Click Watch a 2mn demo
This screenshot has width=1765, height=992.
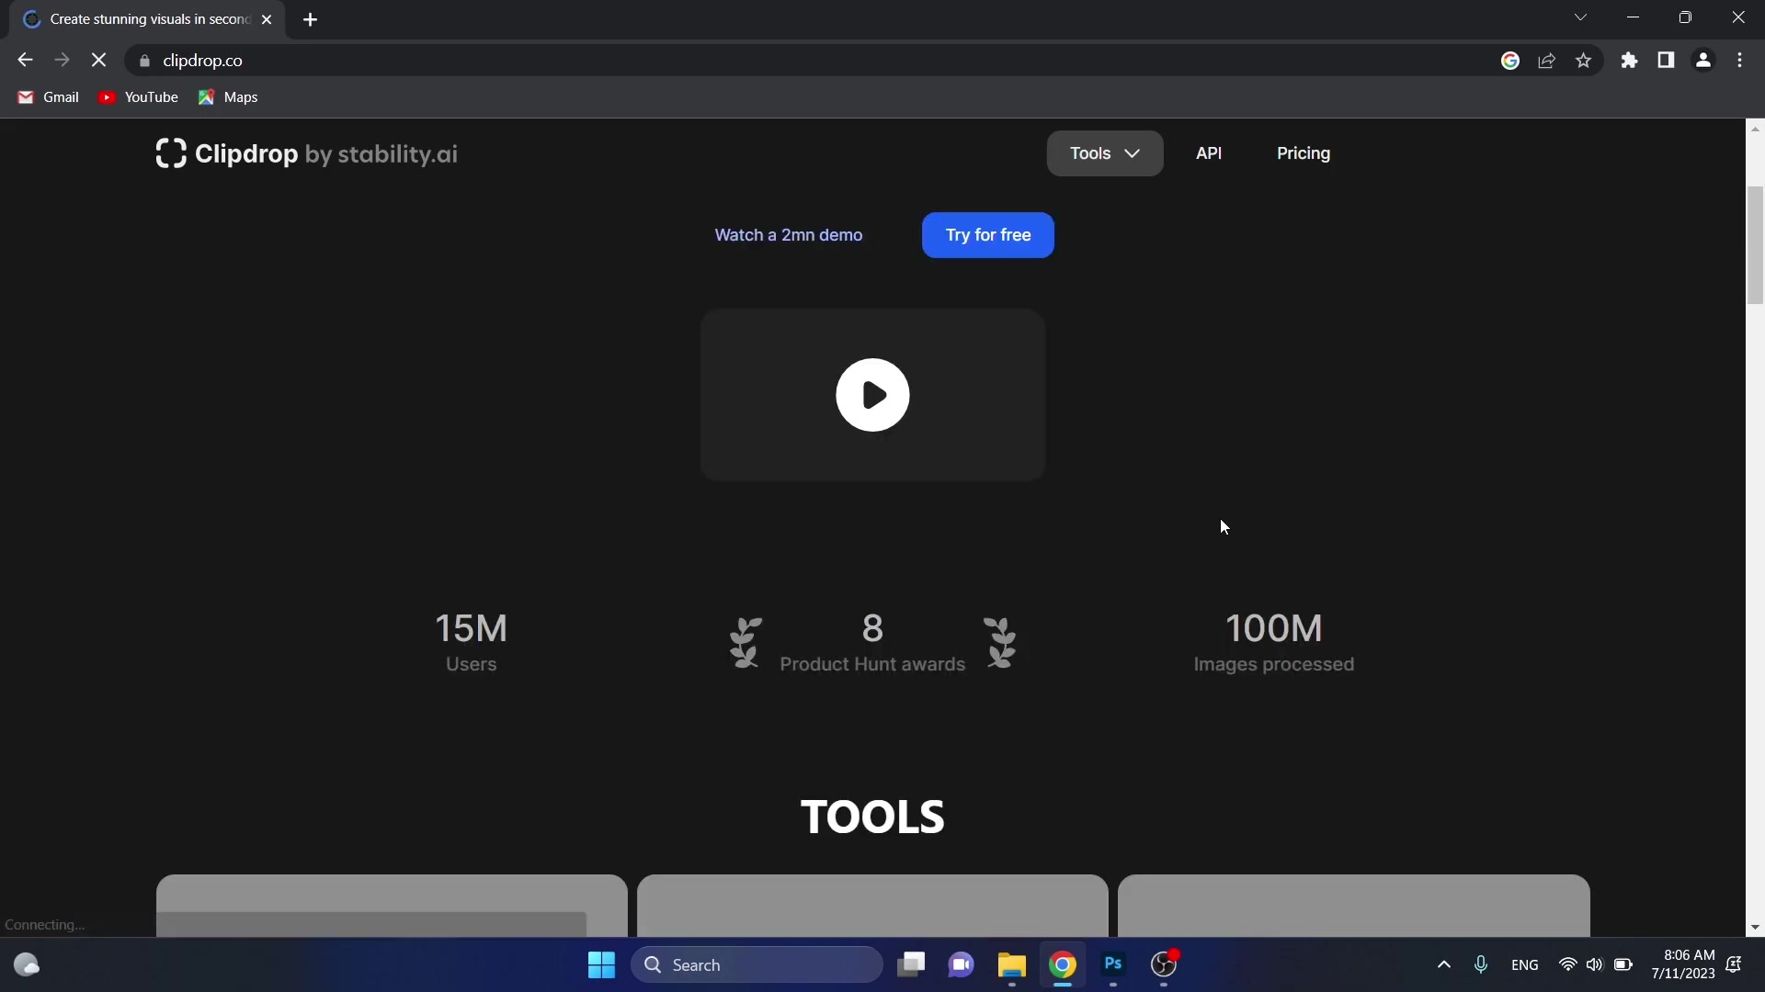[789, 235]
